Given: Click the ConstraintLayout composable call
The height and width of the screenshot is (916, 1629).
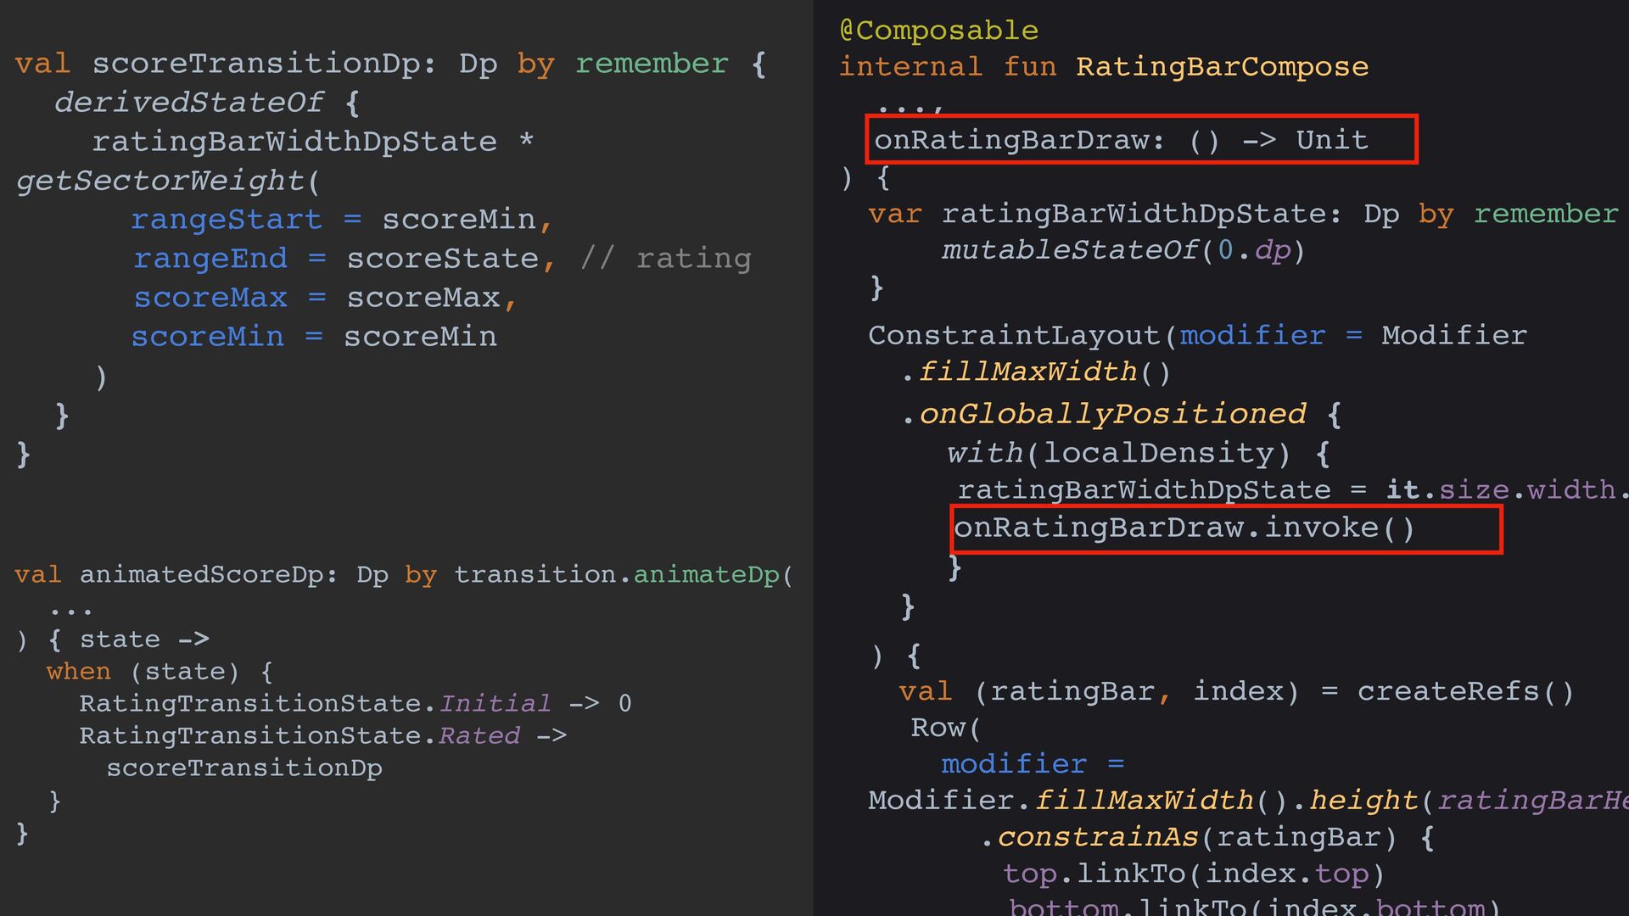Looking at the screenshot, I should (1014, 336).
